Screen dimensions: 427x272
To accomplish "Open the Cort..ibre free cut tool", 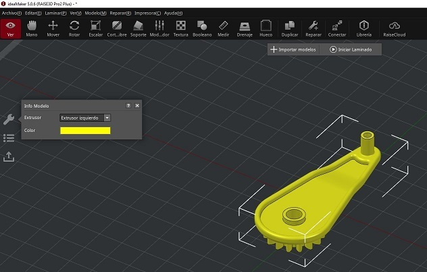I will click(x=117, y=28).
